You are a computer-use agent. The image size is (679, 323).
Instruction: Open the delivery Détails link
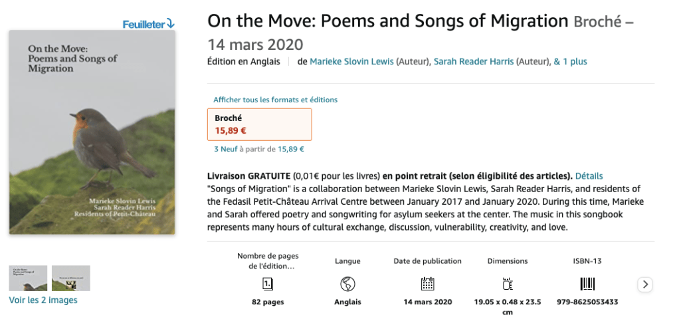[x=589, y=176]
